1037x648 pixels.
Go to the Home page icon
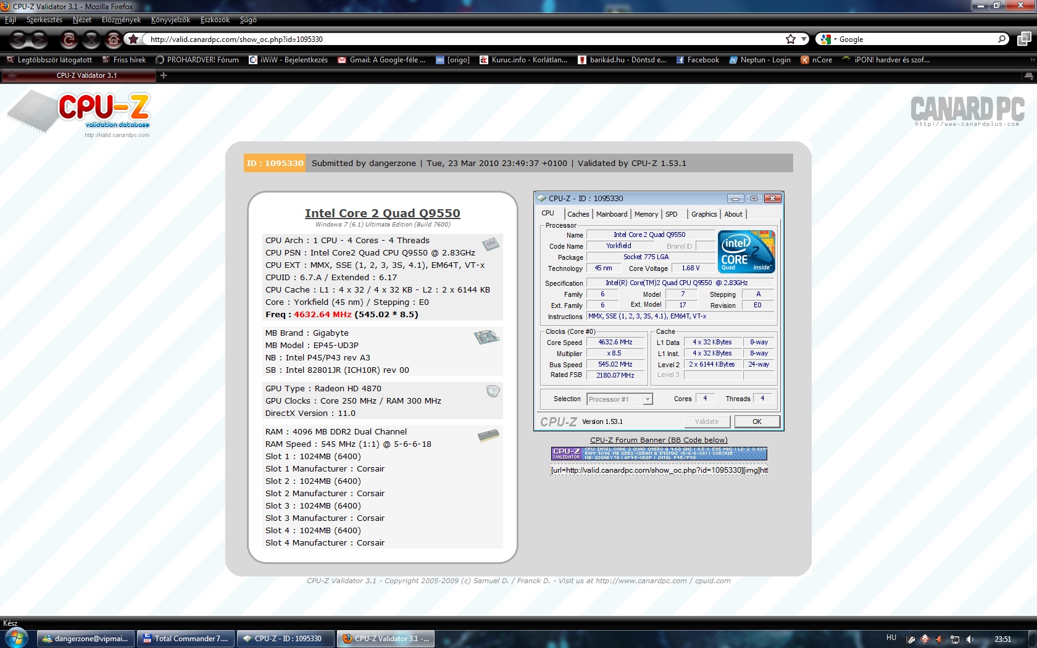pyautogui.click(x=114, y=40)
